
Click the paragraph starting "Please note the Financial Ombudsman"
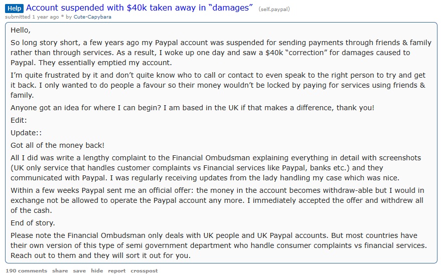pyautogui.click(x=219, y=245)
